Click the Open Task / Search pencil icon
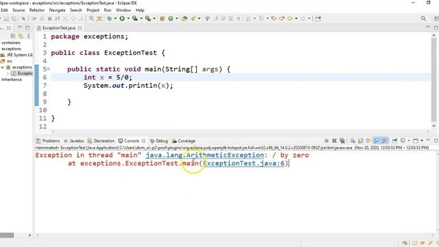439x247 pixels. (x=193, y=19)
